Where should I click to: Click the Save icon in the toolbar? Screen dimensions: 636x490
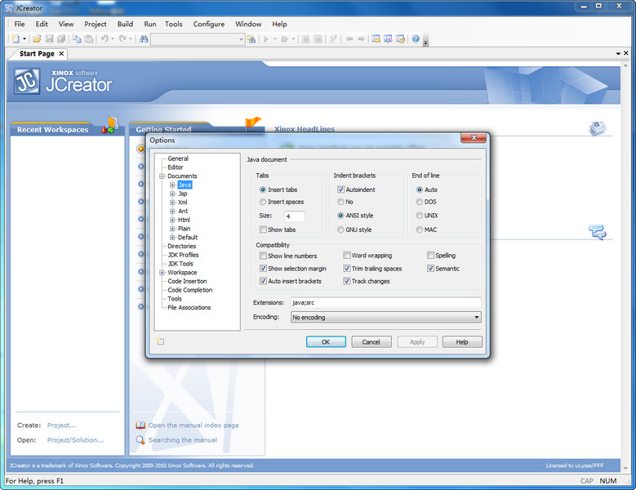[x=49, y=39]
